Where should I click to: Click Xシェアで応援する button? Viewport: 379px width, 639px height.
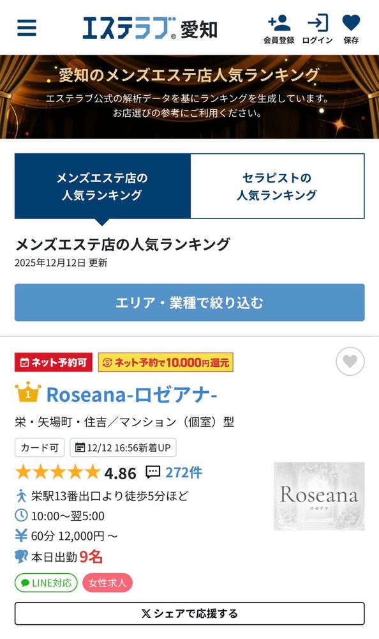coord(189,613)
